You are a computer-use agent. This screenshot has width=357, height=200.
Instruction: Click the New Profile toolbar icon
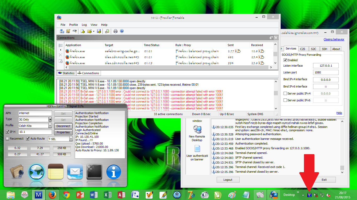(83, 31)
